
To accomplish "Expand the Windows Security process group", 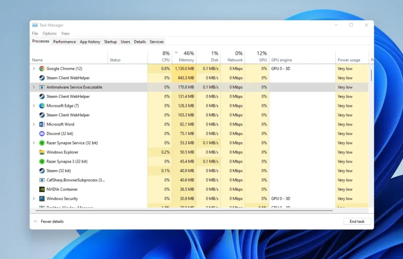I will coord(34,199).
